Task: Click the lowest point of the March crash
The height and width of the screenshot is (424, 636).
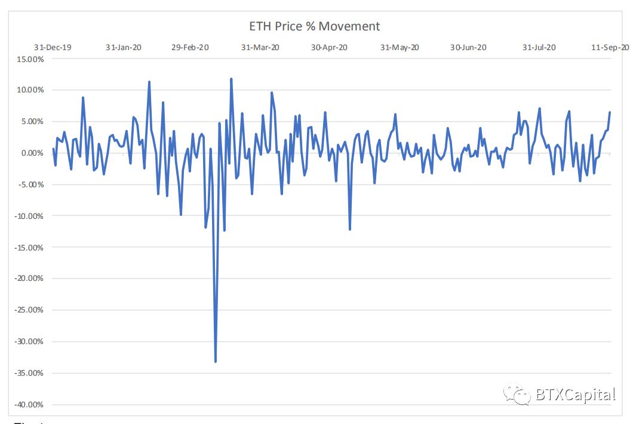Action: point(216,361)
